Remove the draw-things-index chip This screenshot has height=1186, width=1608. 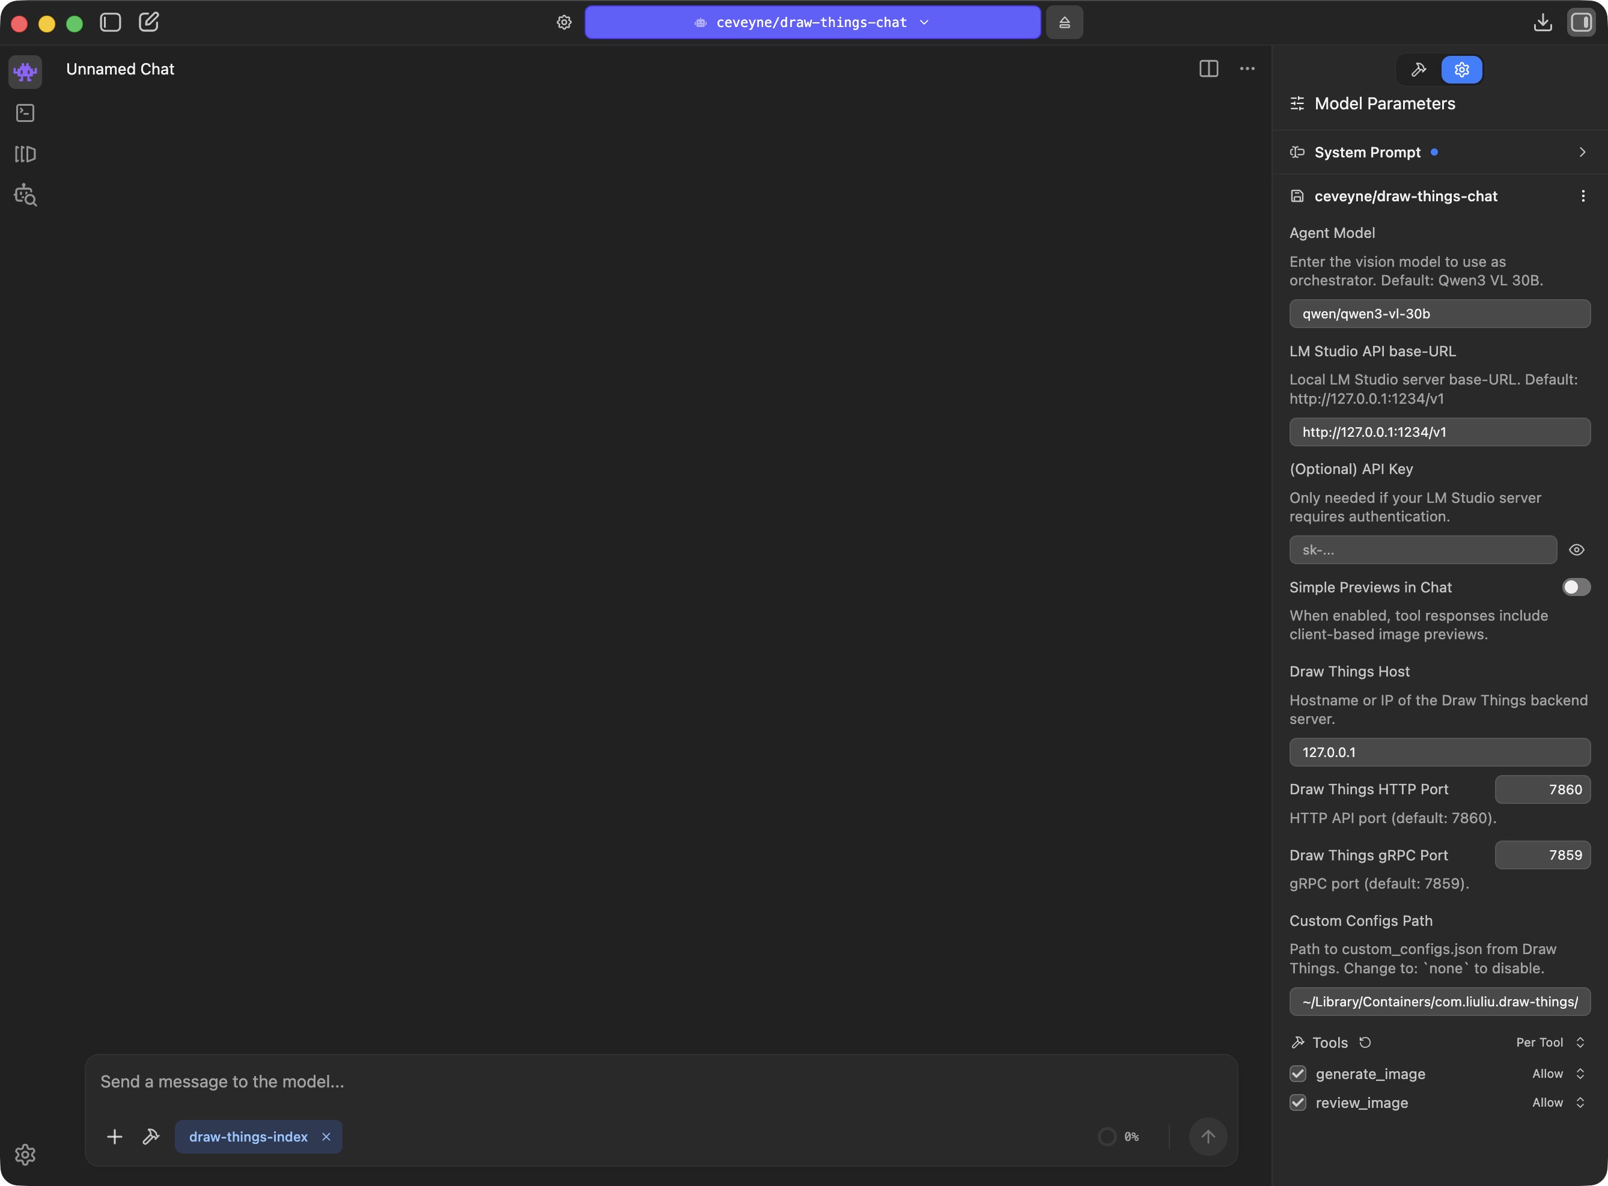pos(326,1137)
